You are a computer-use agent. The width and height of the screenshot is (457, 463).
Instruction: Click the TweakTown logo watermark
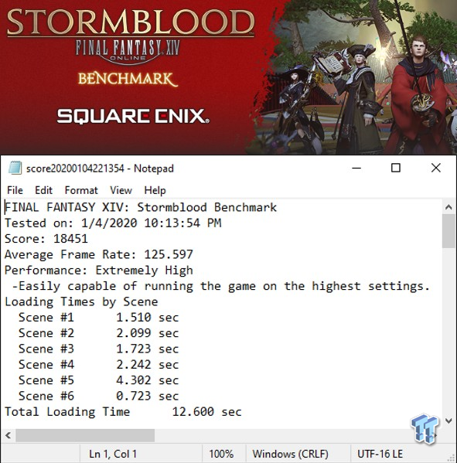[425, 429]
